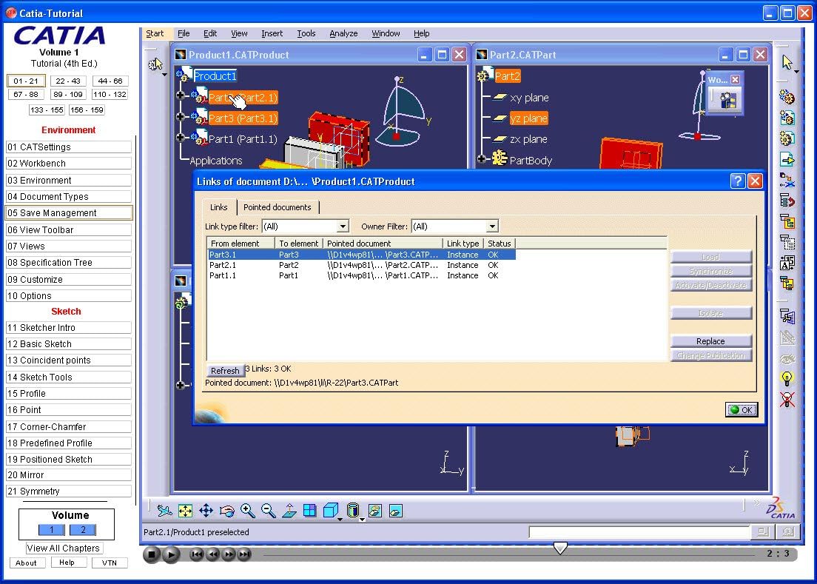Click the Zoom Out magnifier icon
This screenshot has height=584, width=817.
269,511
